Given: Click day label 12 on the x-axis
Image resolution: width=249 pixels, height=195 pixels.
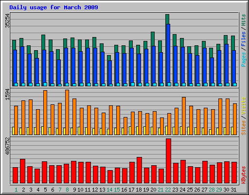Looking at the screenshot, I should coord(95,190).
